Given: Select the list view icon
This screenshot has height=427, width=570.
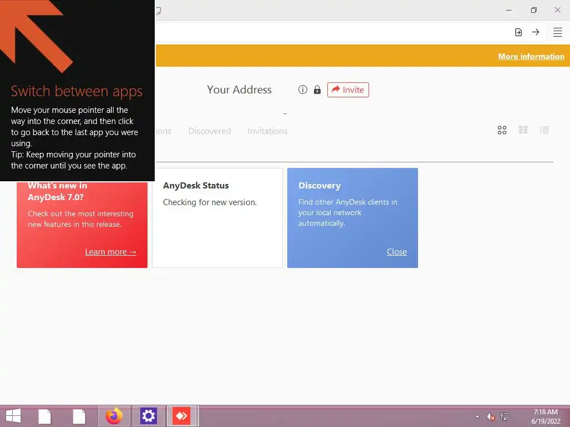Looking at the screenshot, I should click(x=544, y=130).
